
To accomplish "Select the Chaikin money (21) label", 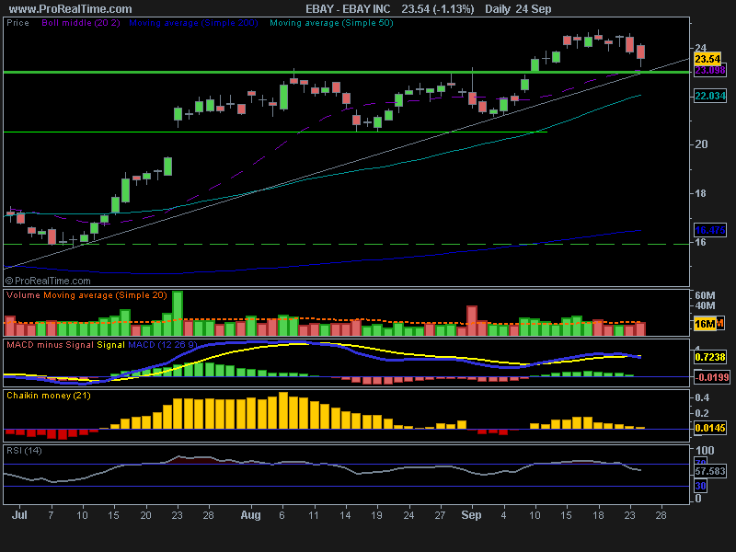I will (x=49, y=396).
